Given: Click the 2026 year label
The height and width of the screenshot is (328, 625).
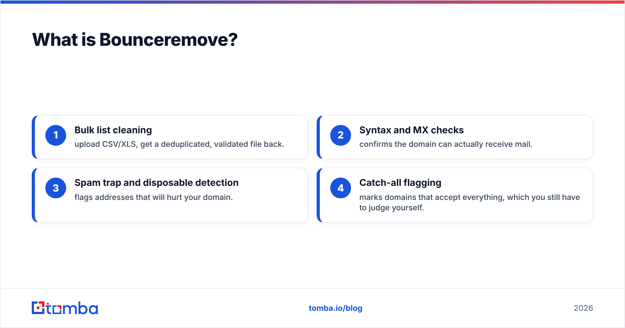Looking at the screenshot, I should (583, 308).
